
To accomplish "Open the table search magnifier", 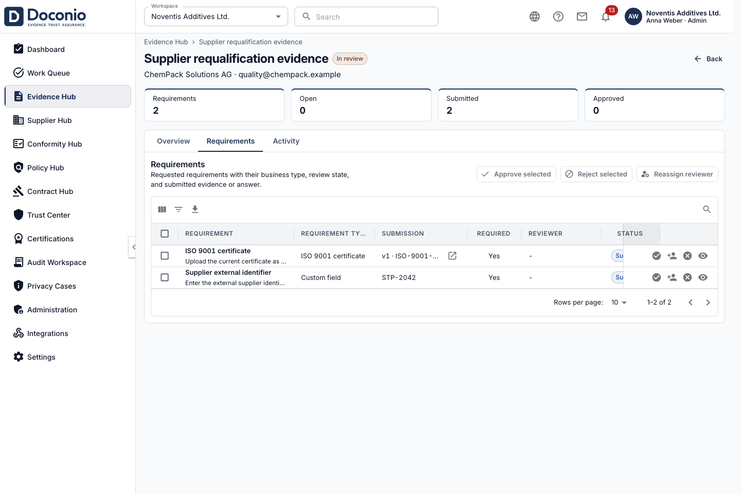I will (707, 209).
